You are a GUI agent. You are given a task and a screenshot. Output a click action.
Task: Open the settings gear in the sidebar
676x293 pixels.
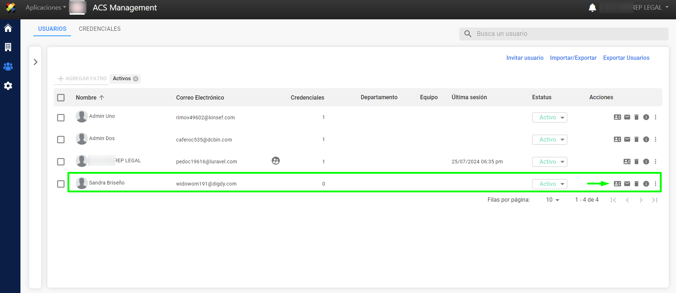click(x=8, y=86)
